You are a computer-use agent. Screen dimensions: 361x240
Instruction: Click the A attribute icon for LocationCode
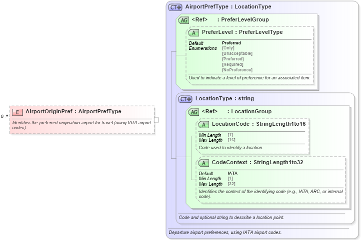[203, 125]
